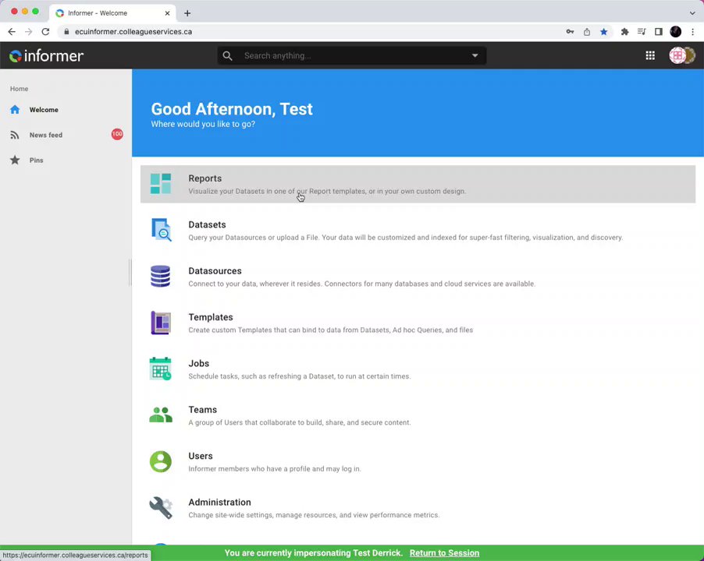Screen dimensions: 704x561
Task: Open the Jobs section
Action: coord(418,369)
